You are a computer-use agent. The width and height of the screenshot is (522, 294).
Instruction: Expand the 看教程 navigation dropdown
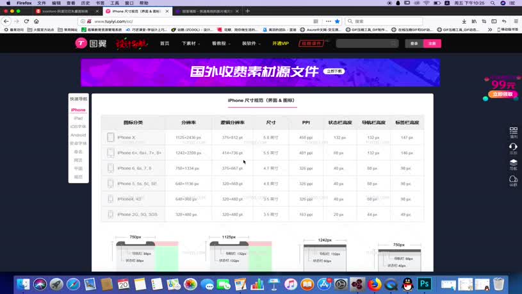pos(221,44)
